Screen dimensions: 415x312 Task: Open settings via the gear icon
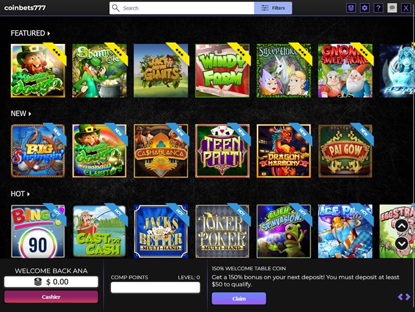tap(365, 8)
